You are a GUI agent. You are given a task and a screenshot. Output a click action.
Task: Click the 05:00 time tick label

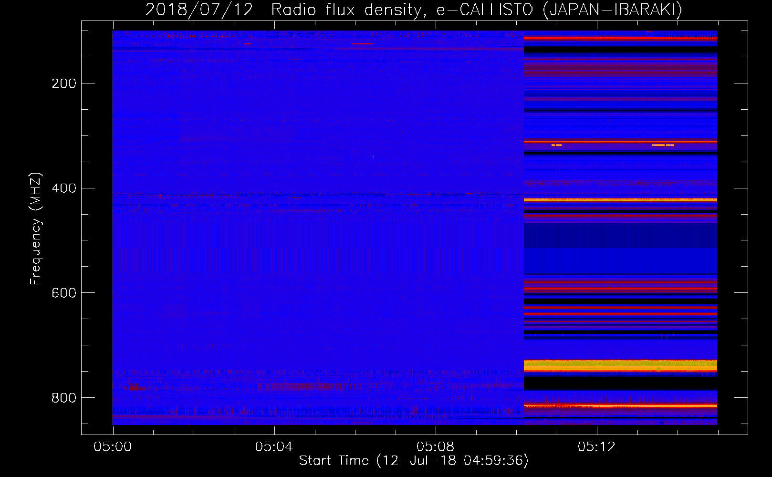pyautogui.click(x=113, y=447)
